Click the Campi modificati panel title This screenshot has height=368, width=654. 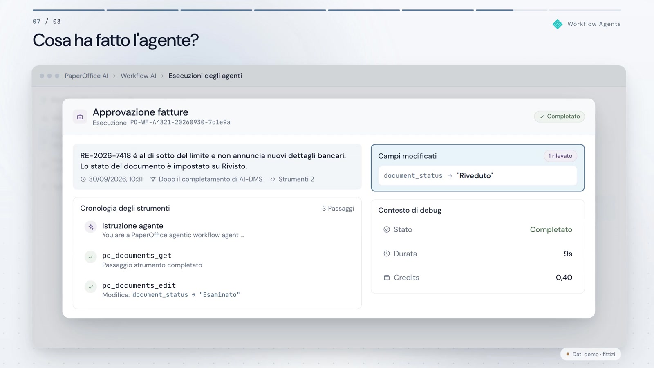(x=407, y=156)
